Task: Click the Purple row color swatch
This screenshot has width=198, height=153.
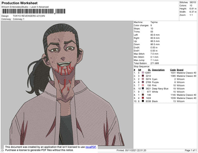Action: coord(143,82)
